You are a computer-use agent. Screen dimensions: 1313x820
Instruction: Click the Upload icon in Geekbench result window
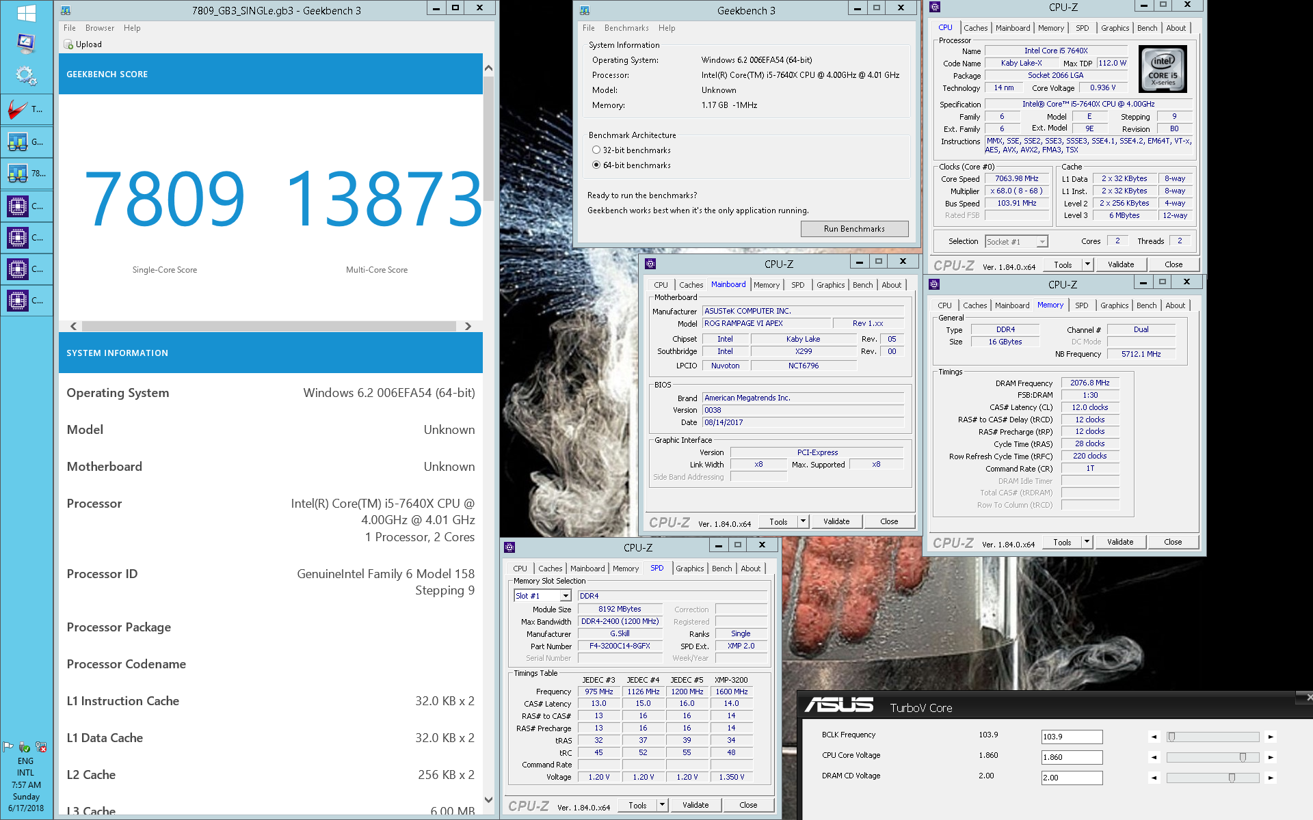coord(68,44)
